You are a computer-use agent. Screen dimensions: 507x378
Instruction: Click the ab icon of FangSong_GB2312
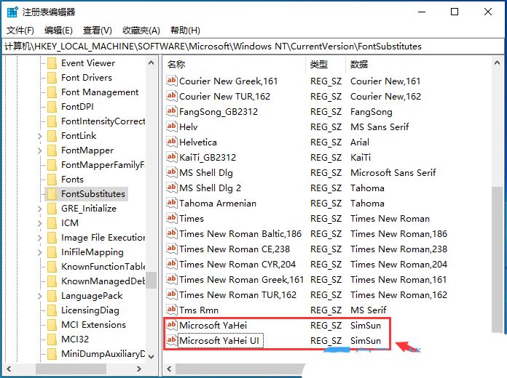click(x=172, y=111)
